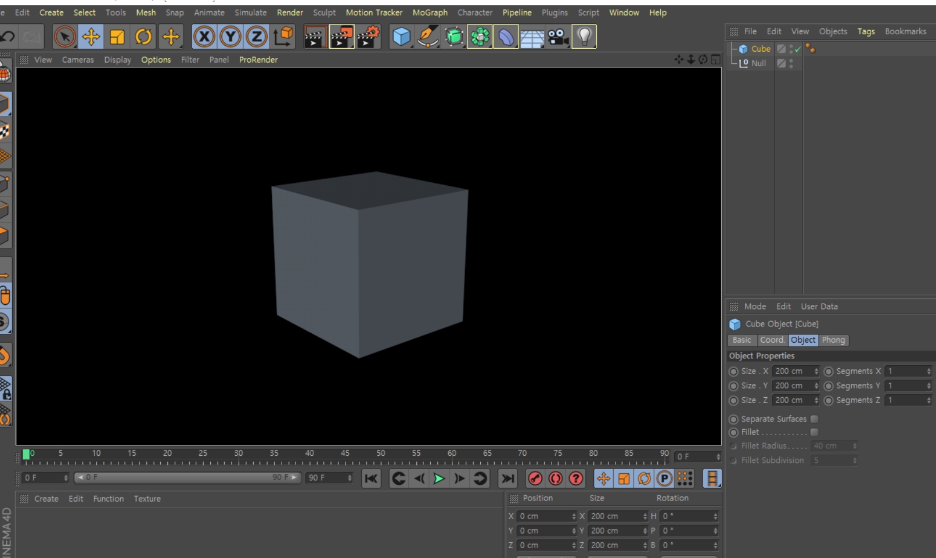Add a Light object
936x558 pixels.
584,37
